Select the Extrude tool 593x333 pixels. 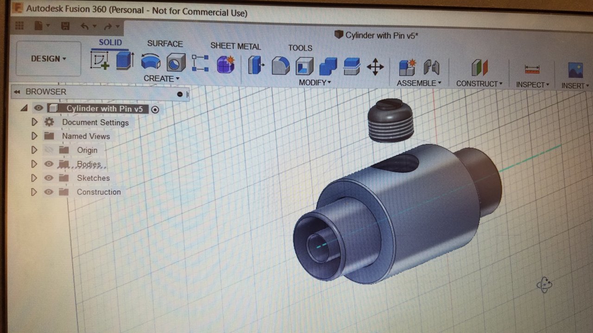125,61
